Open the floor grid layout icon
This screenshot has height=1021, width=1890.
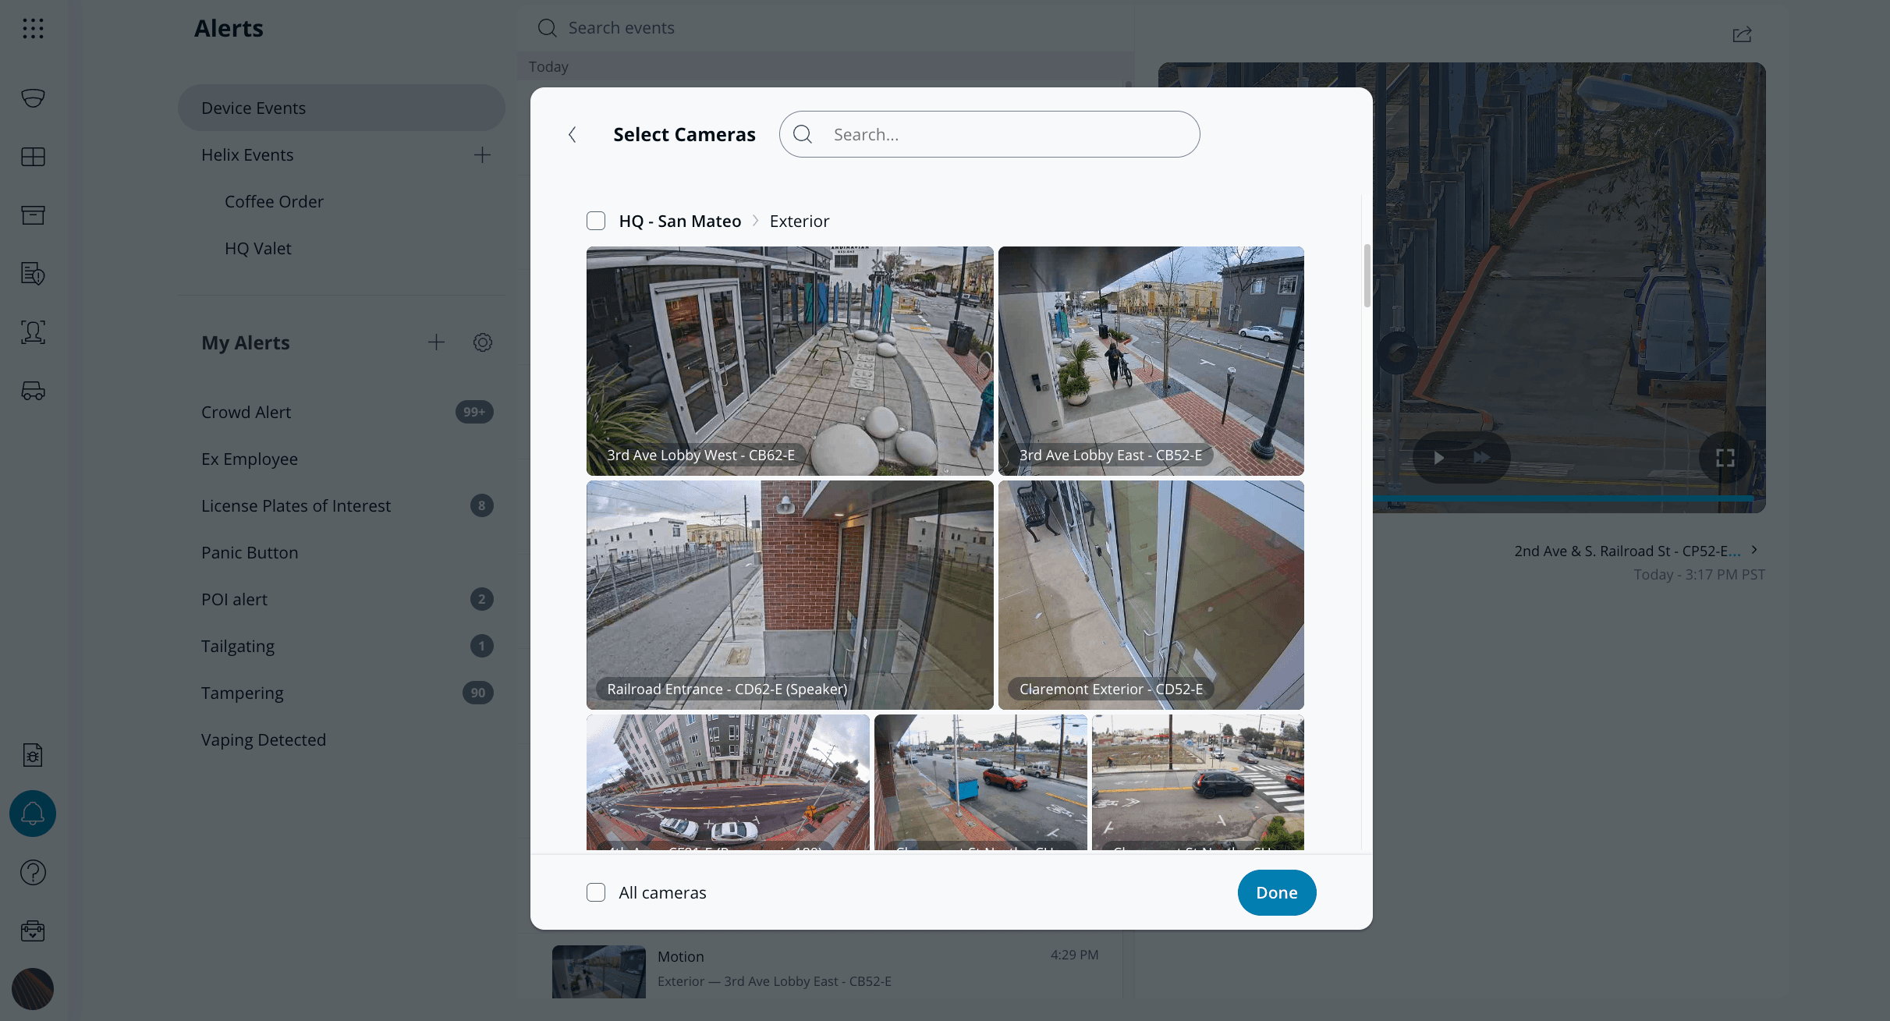(33, 157)
